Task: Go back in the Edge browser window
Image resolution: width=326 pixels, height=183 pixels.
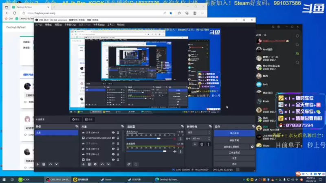Action: [x=7, y=13]
